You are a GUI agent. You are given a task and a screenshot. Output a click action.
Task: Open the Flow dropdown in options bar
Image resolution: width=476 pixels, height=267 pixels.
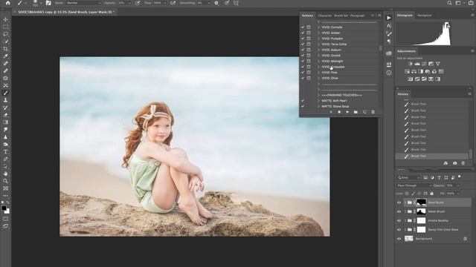coord(165,3)
